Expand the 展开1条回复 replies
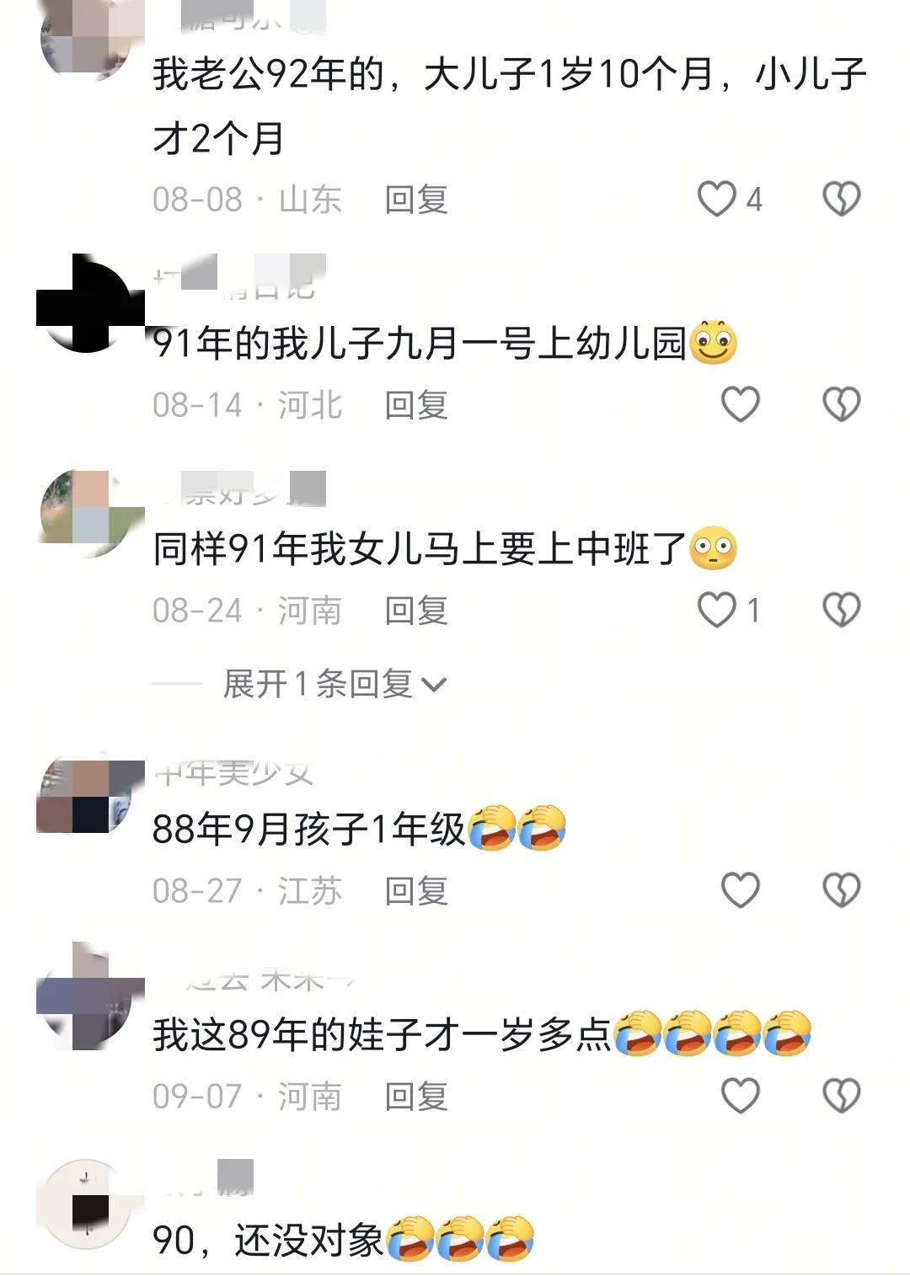 [x=335, y=684]
